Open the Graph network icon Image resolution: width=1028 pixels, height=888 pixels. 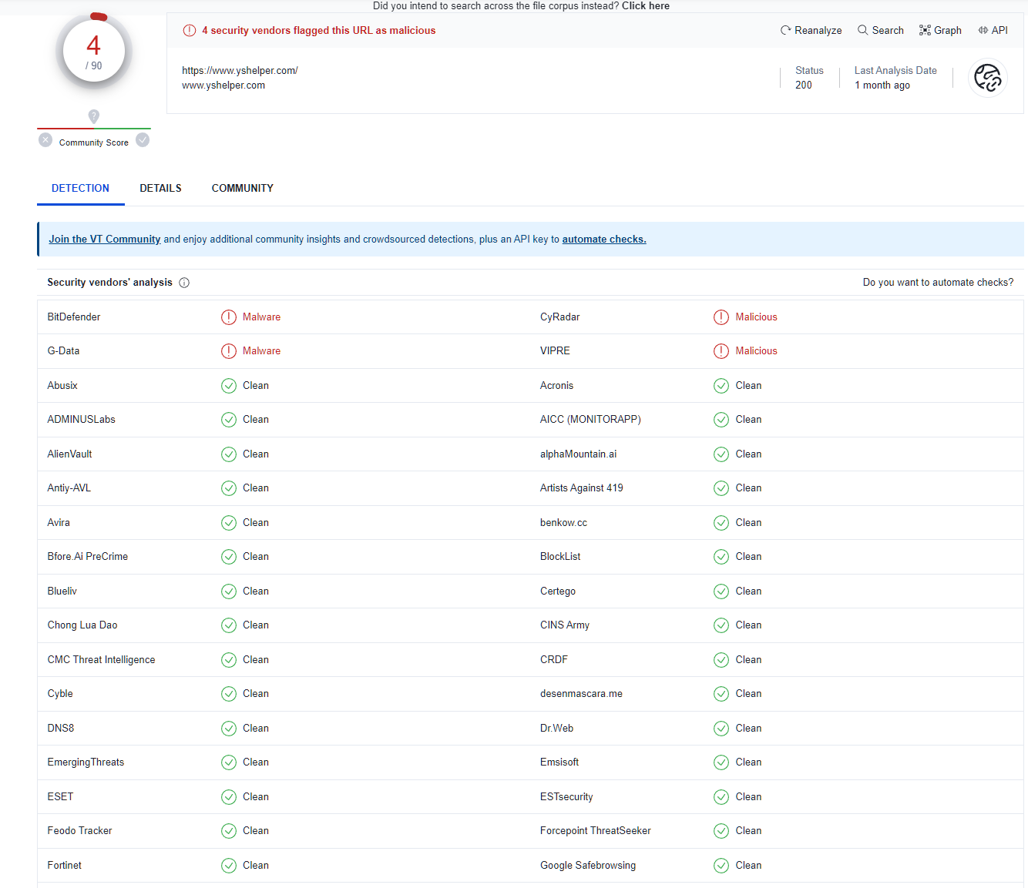(925, 31)
